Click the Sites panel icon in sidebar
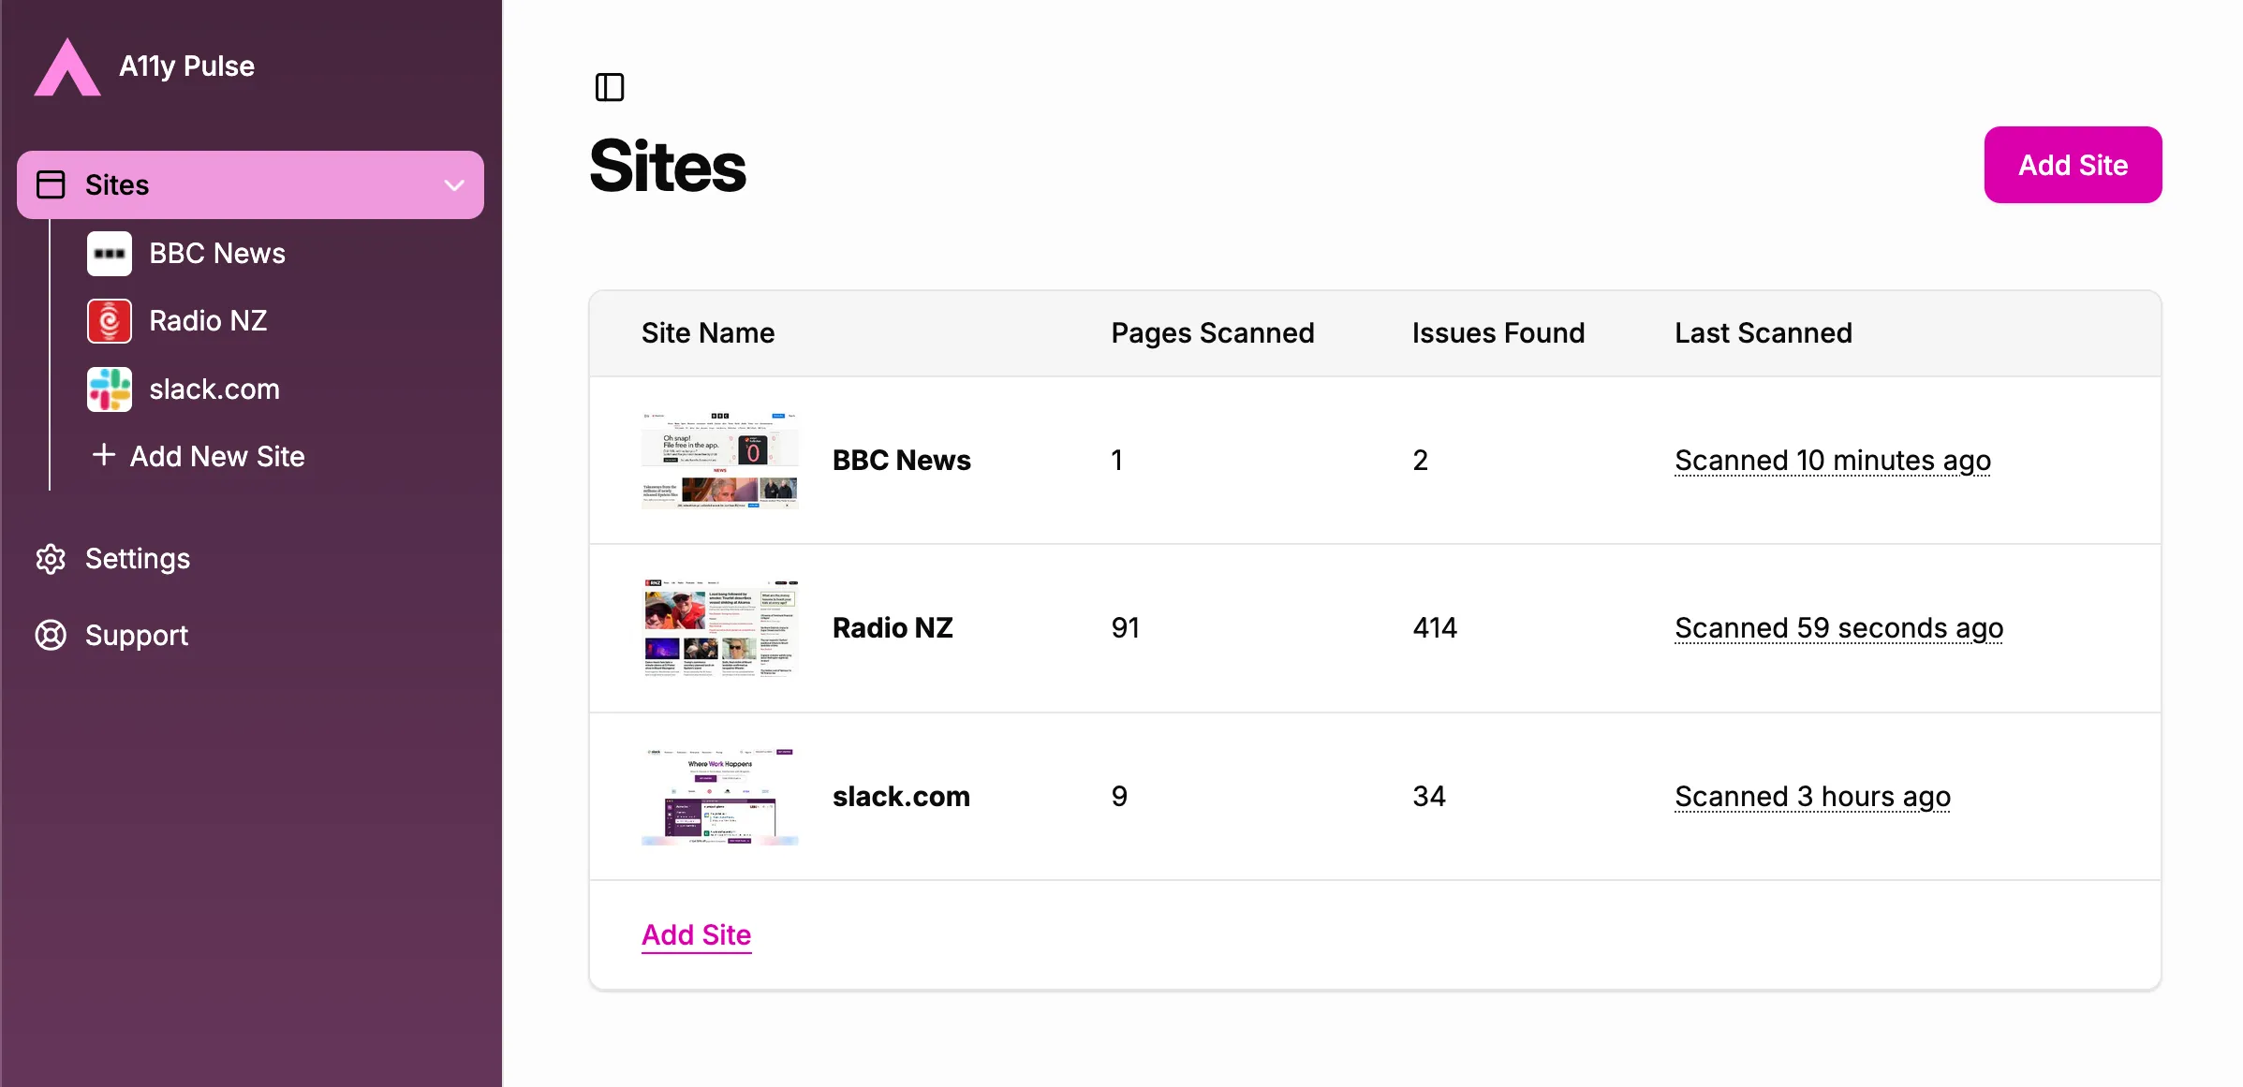2243x1087 pixels. [52, 184]
